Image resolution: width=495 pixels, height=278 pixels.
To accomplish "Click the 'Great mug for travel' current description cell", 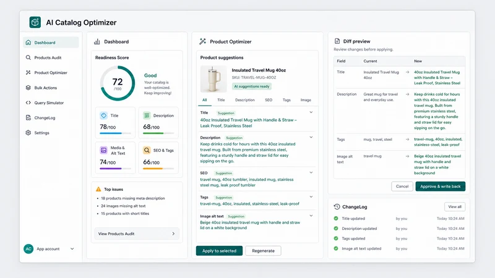I will click(381, 97).
